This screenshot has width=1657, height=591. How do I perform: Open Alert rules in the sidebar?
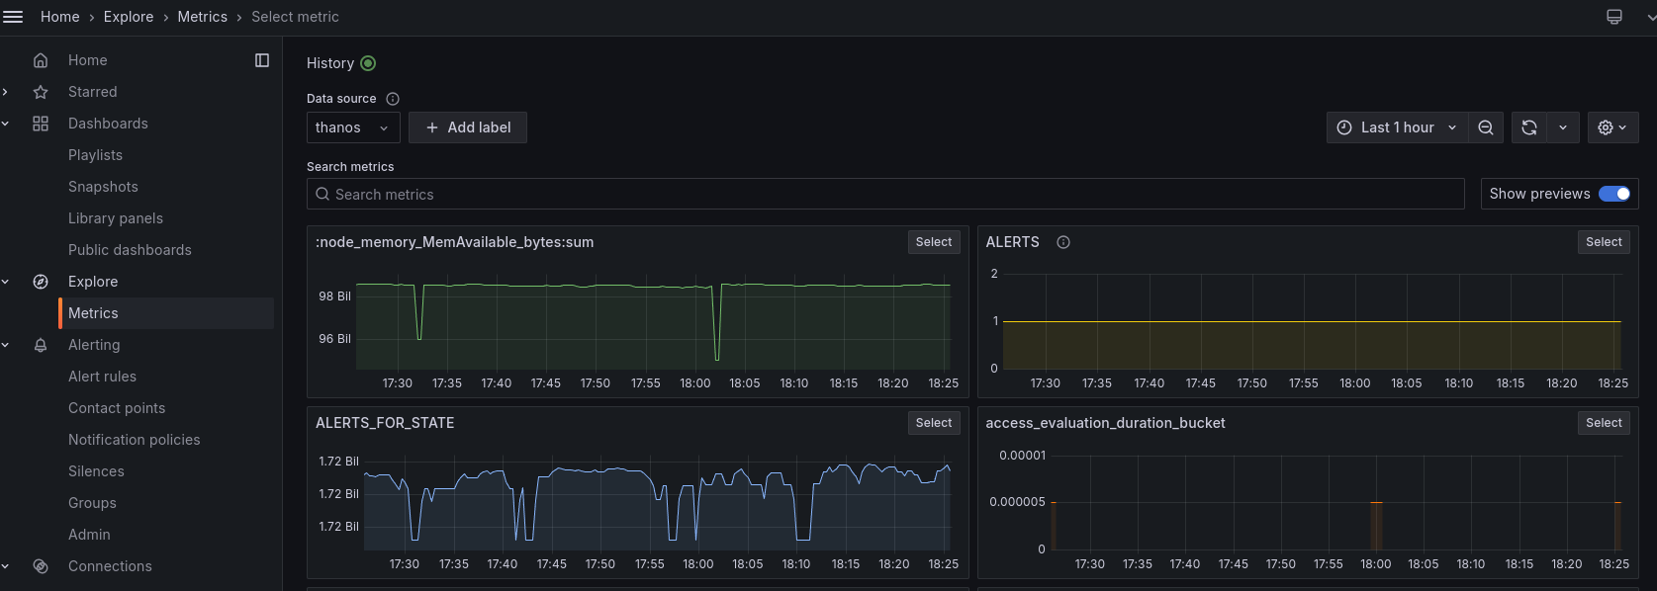click(102, 377)
